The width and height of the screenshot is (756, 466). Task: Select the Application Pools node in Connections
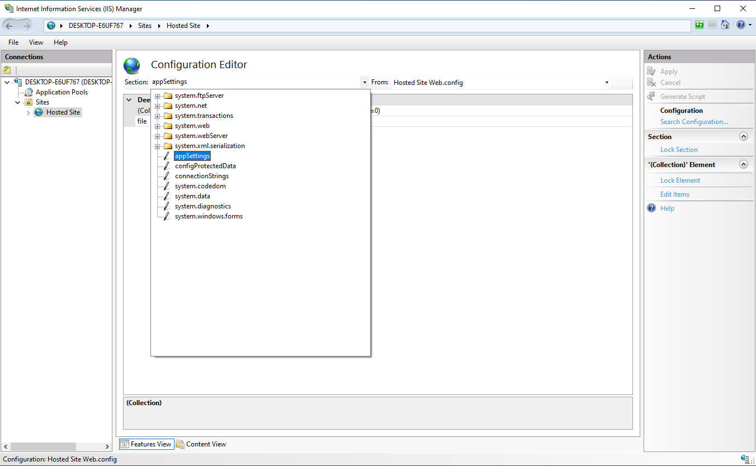[62, 92]
